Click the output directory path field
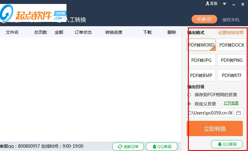 tap(210, 113)
